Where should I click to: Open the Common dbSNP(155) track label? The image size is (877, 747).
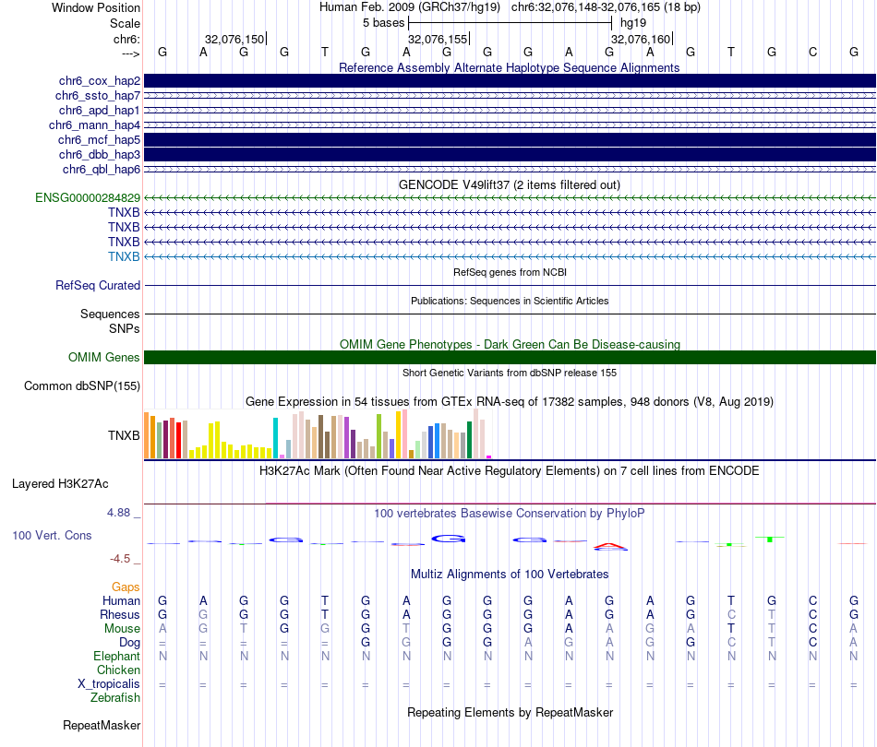[x=81, y=386]
